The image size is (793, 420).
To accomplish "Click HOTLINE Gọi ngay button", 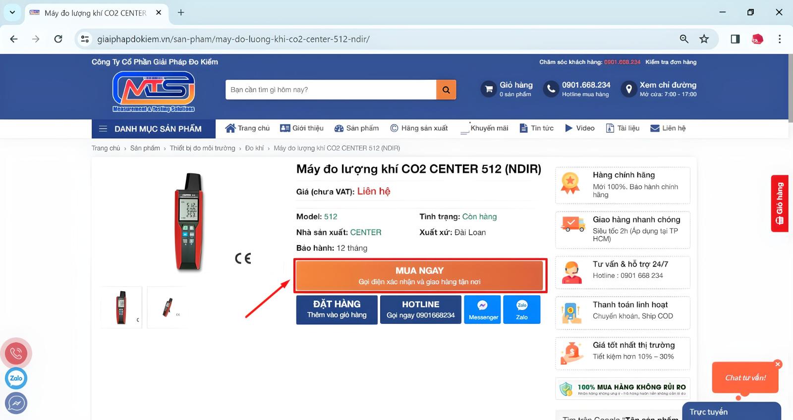I will [421, 310].
